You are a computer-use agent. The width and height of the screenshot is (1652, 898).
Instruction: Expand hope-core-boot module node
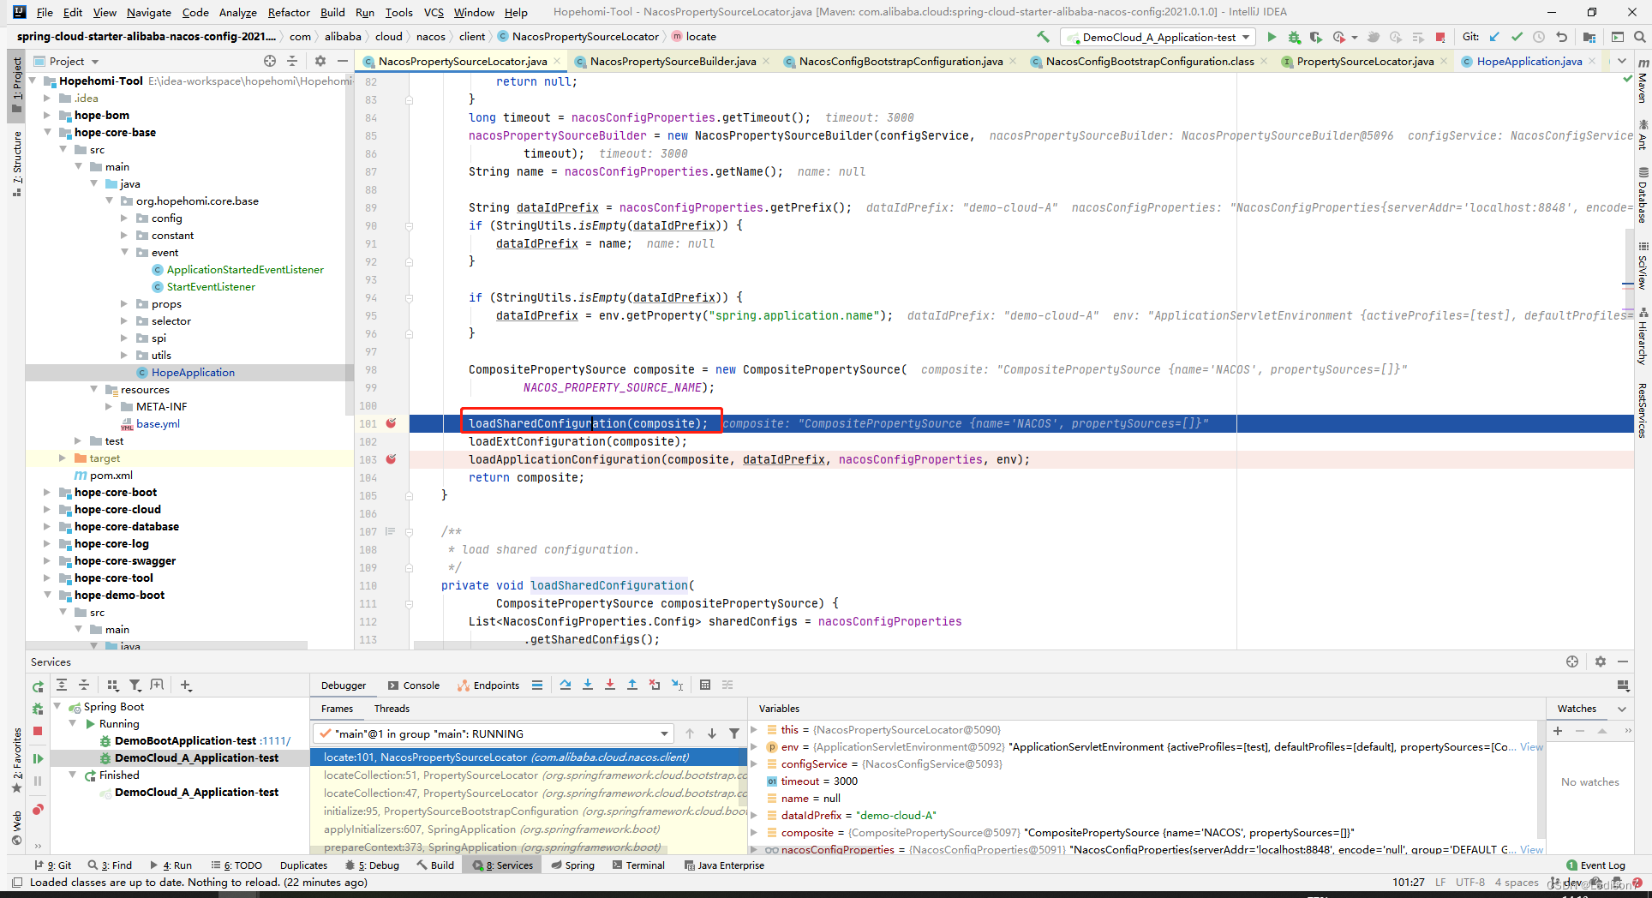coord(47,493)
